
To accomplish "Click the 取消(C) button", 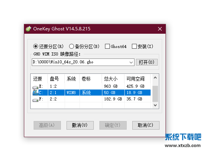I will click(x=146, y=125).
